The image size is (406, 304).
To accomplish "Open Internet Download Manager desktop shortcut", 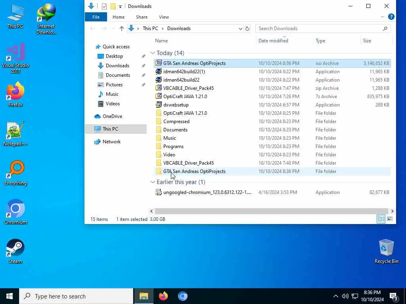I will [46, 19].
